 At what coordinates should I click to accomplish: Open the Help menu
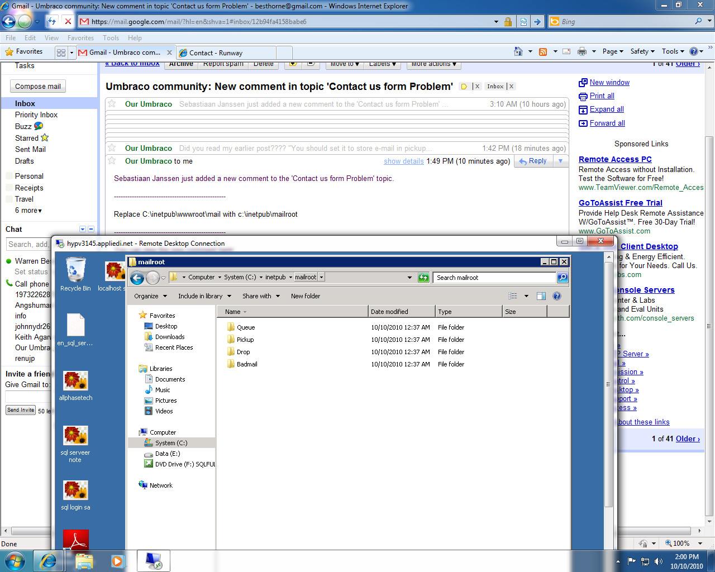(135, 38)
